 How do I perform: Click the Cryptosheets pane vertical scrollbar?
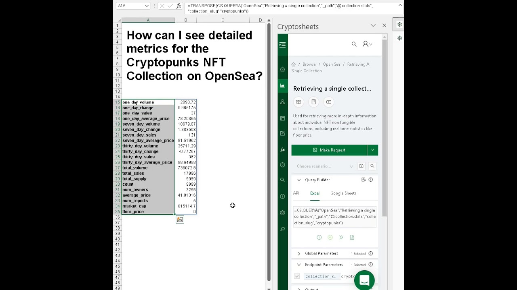(384, 128)
